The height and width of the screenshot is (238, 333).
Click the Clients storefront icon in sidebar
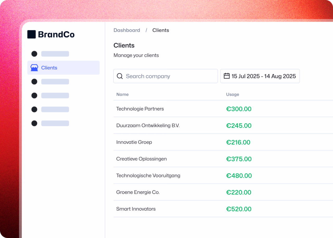tap(34, 68)
